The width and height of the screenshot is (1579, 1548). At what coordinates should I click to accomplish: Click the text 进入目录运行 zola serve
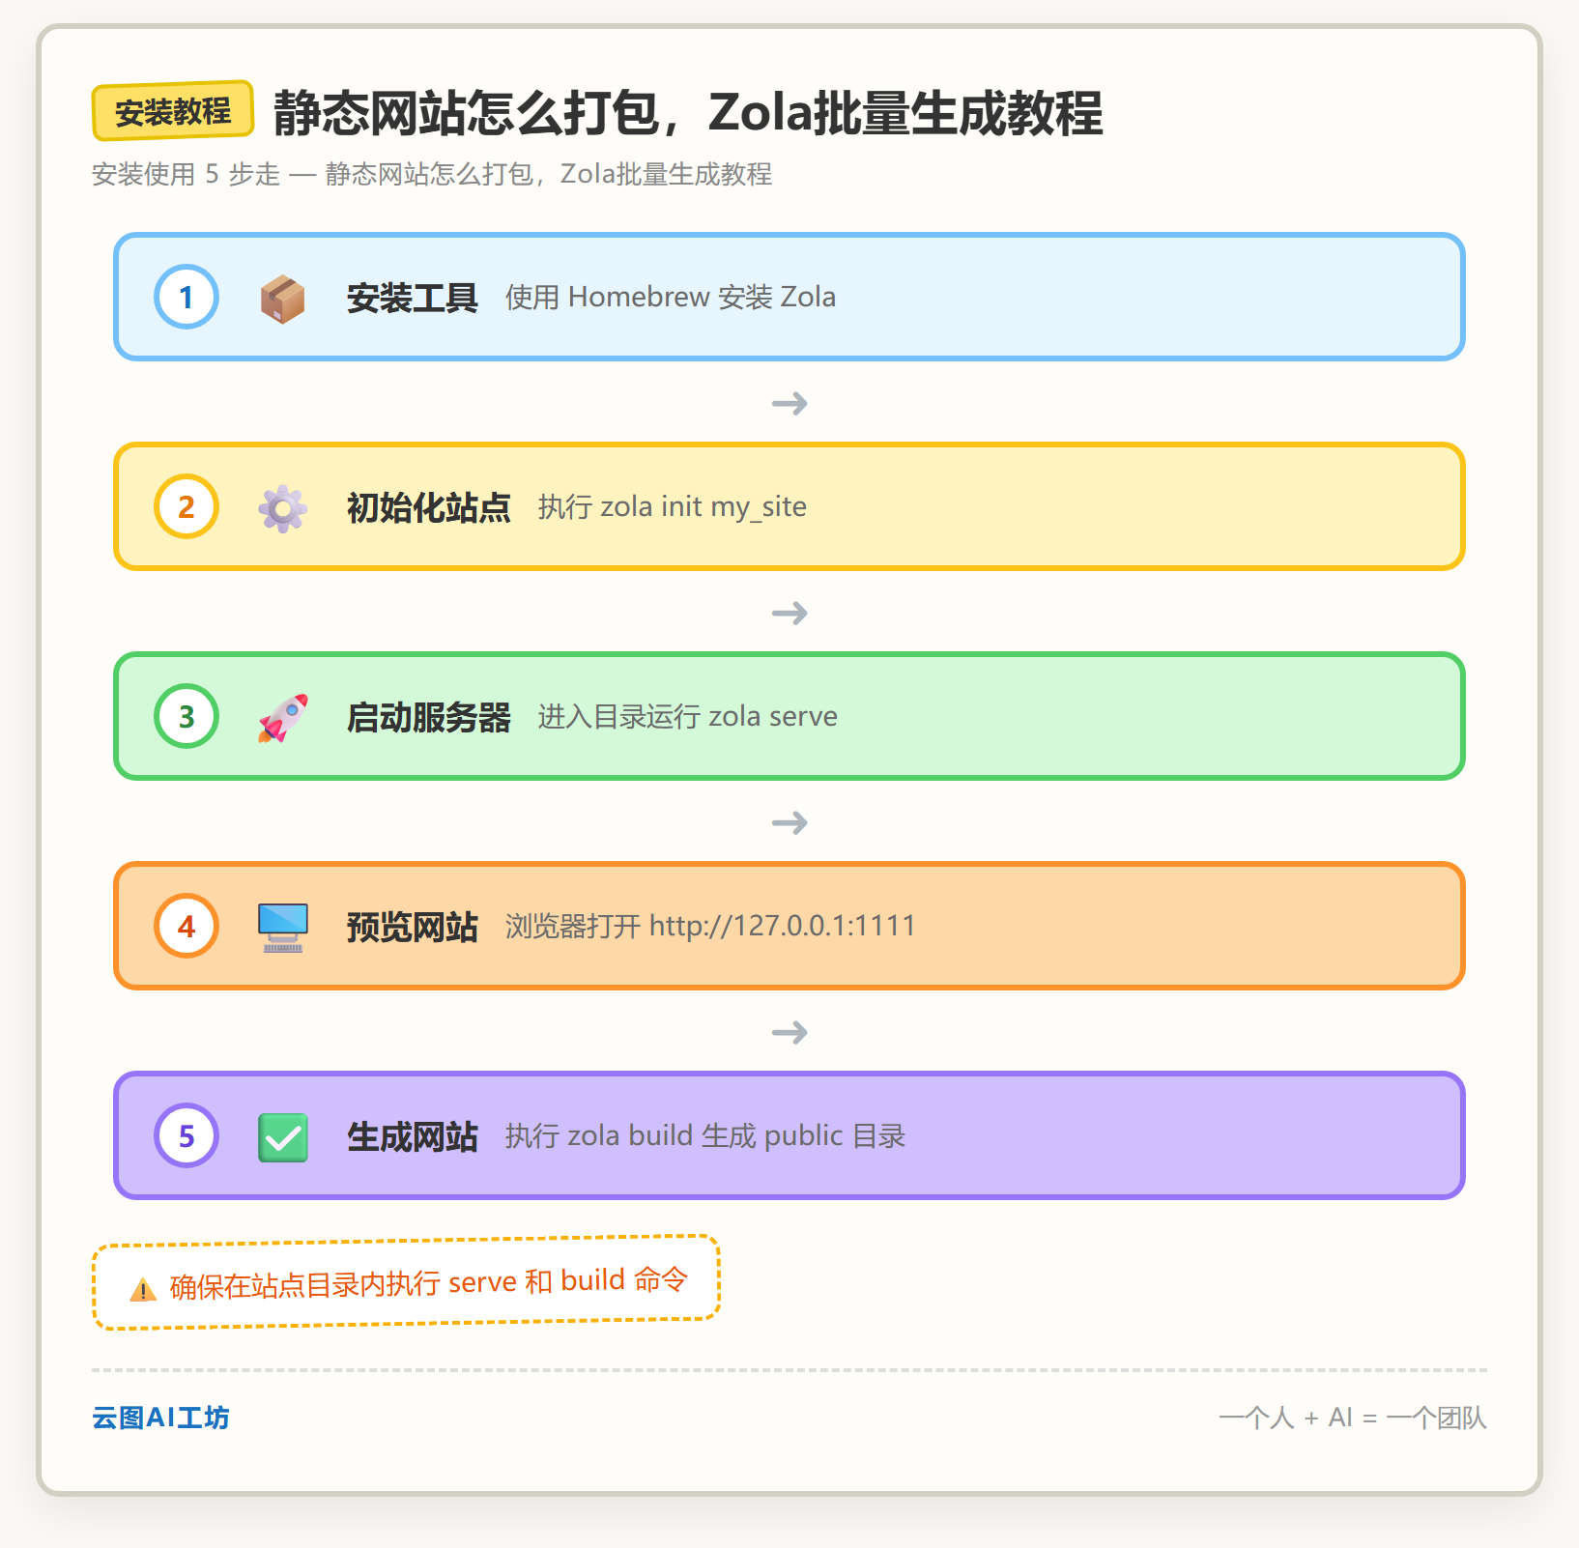pyautogui.click(x=688, y=716)
